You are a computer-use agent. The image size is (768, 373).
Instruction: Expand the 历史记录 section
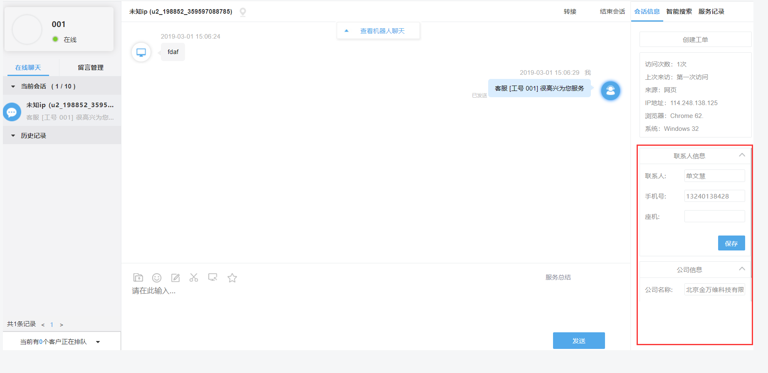click(x=13, y=136)
